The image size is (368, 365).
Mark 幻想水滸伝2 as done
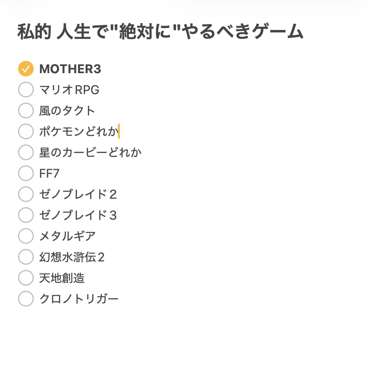tap(26, 257)
